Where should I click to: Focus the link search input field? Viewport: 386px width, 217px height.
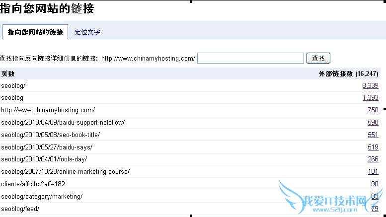[250, 58]
